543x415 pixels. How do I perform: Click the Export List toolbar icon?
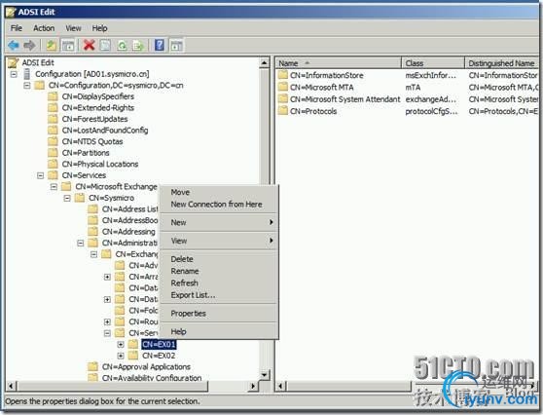coord(138,46)
